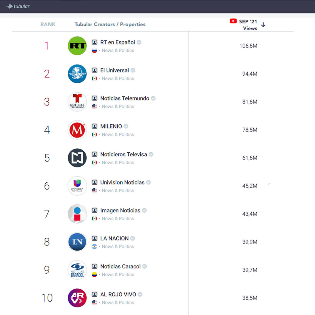Click the Mexico flag under MILENIO
This screenshot has width=315, height=315.
point(94,134)
